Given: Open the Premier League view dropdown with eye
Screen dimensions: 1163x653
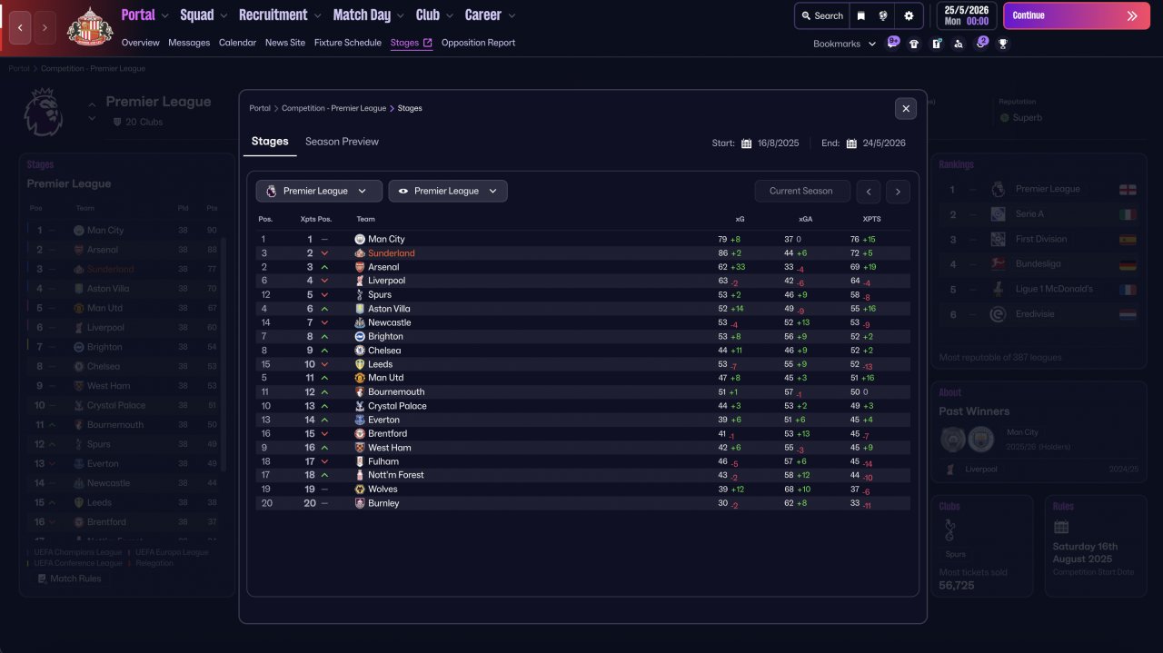Looking at the screenshot, I should pyautogui.click(x=448, y=191).
